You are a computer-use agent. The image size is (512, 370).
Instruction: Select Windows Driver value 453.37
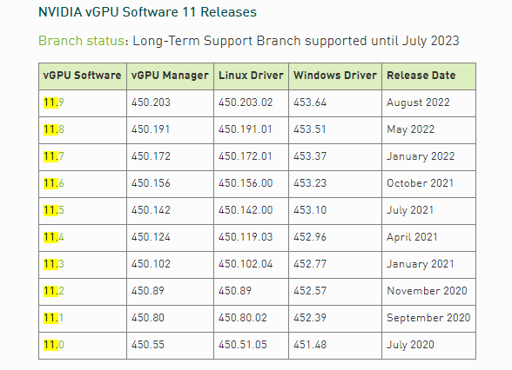click(x=310, y=156)
